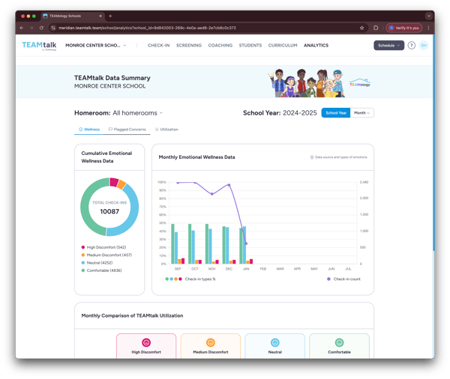The width and height of the screenshot is (450, 379).
Task: Open browser extensions puzzle icon
Action: point(376,28)
